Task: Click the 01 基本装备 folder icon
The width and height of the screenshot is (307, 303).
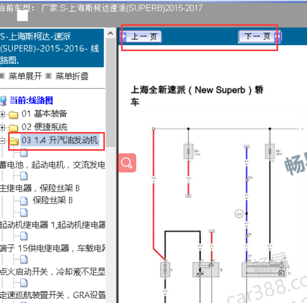Action: point(13,114)
